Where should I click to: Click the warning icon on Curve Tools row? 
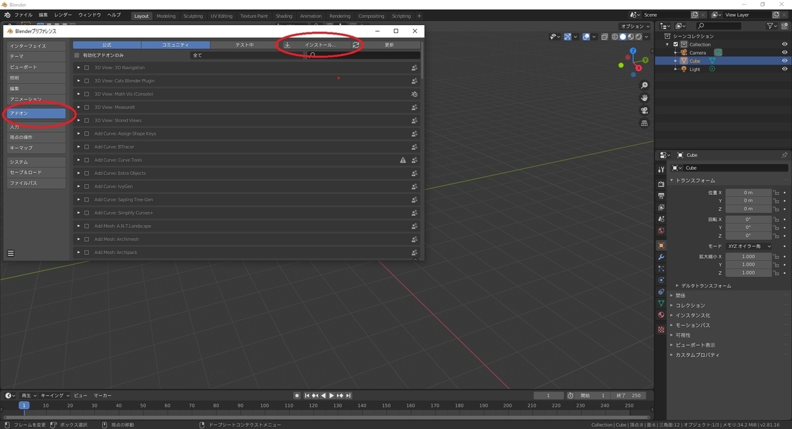pyautogui.click(x=403, y=160)
